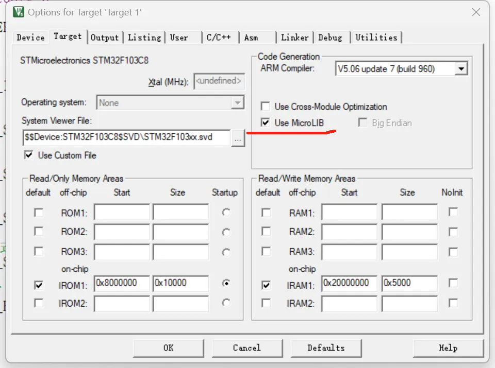Click the Keil uVision icon in title bar
Image resolution: width=495 pixels, height=368 pixels.
[x=19, y=12]
